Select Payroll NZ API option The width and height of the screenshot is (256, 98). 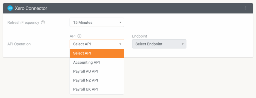[97, 80]
